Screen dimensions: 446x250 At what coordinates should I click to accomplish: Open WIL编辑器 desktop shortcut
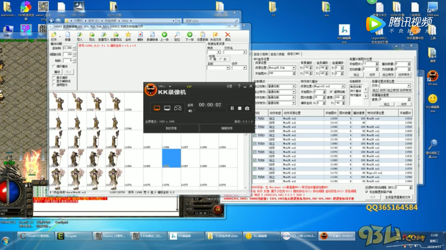pos(344,34)
